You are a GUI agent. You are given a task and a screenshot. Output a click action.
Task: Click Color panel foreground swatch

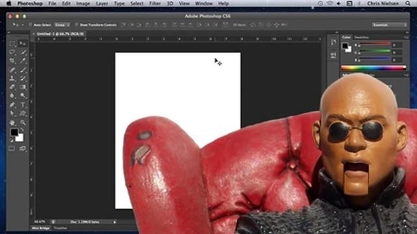coord(345,45)
